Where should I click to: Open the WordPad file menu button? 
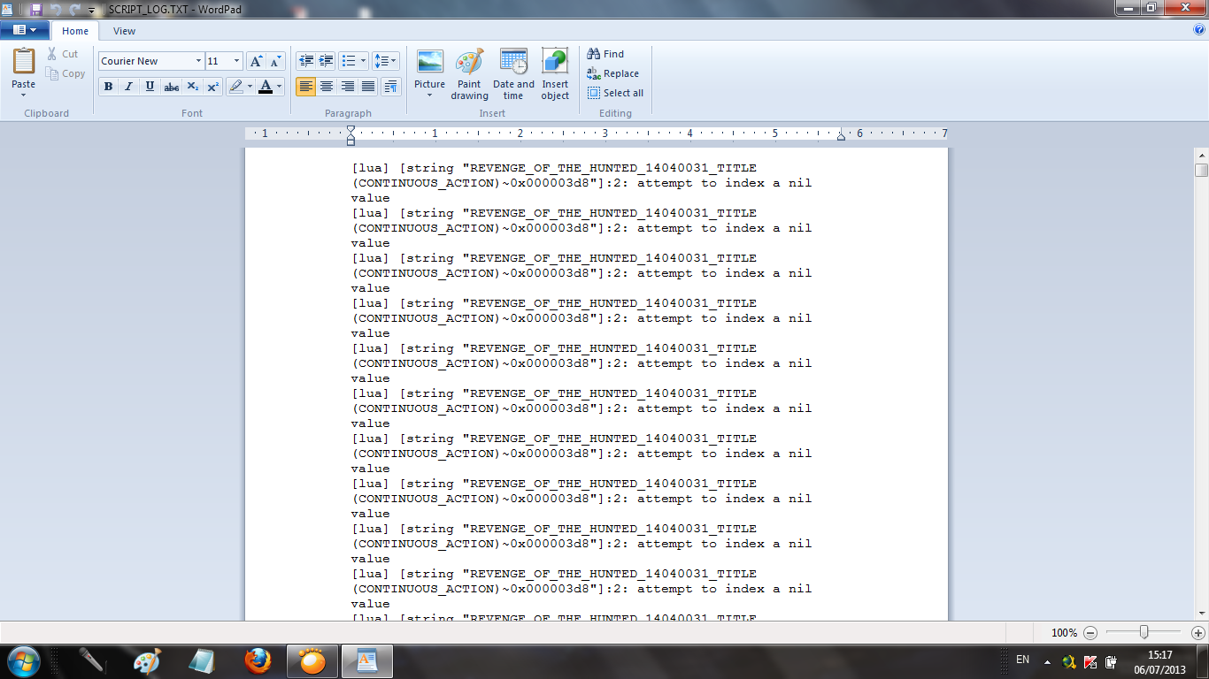coord(25,30)
